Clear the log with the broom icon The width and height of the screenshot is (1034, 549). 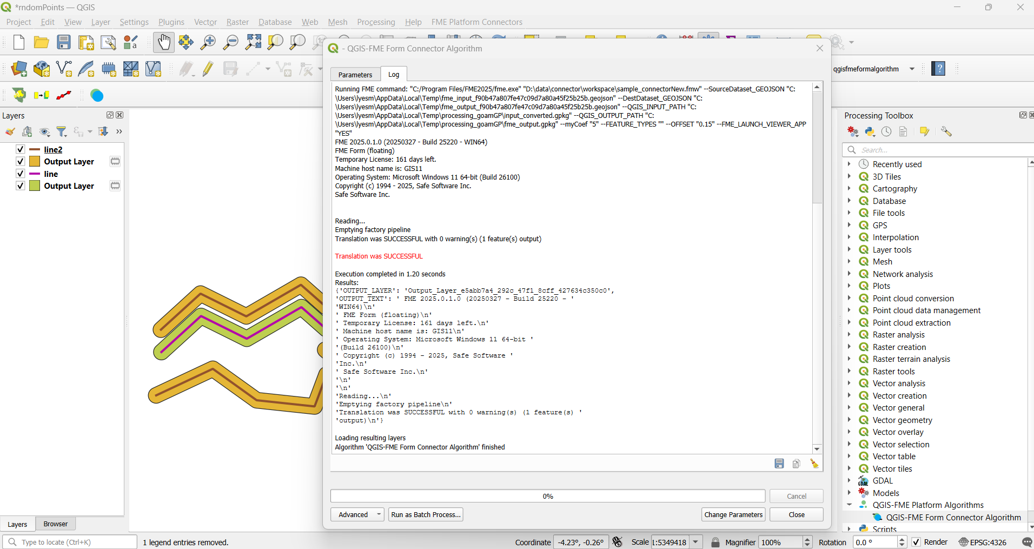click(x=814, y=464)
